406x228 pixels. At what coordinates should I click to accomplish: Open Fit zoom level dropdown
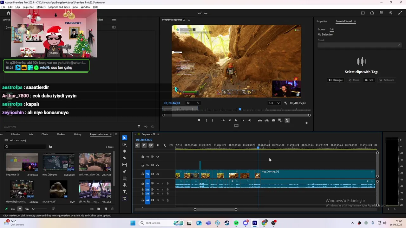[x=193, y=103]
